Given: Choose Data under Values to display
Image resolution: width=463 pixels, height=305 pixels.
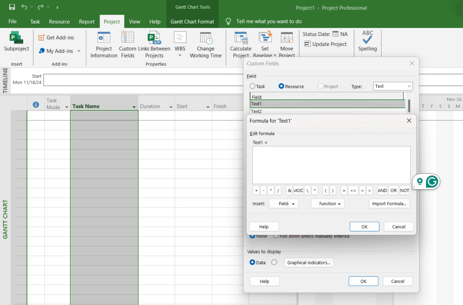Looking at the screenshot, I should pos(254,262).
